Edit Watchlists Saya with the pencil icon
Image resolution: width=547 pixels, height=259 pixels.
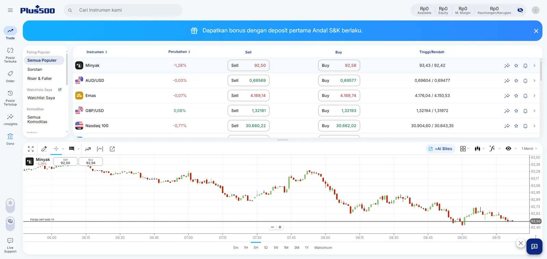point(60,90)
